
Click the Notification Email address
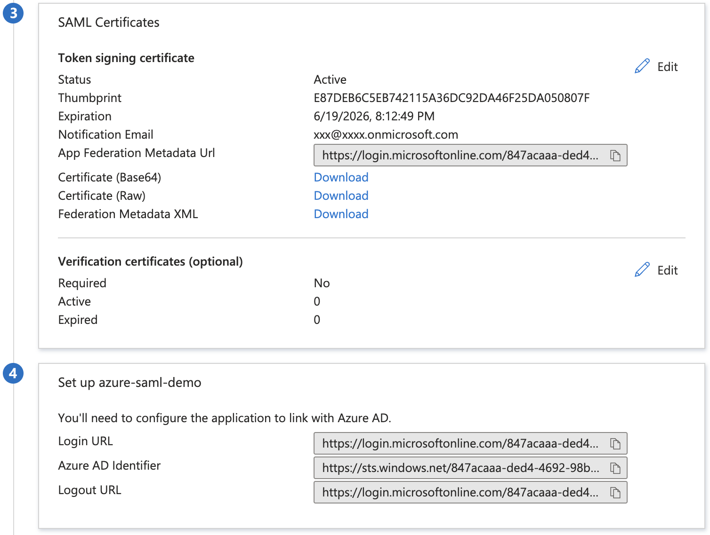coord(386,134)
